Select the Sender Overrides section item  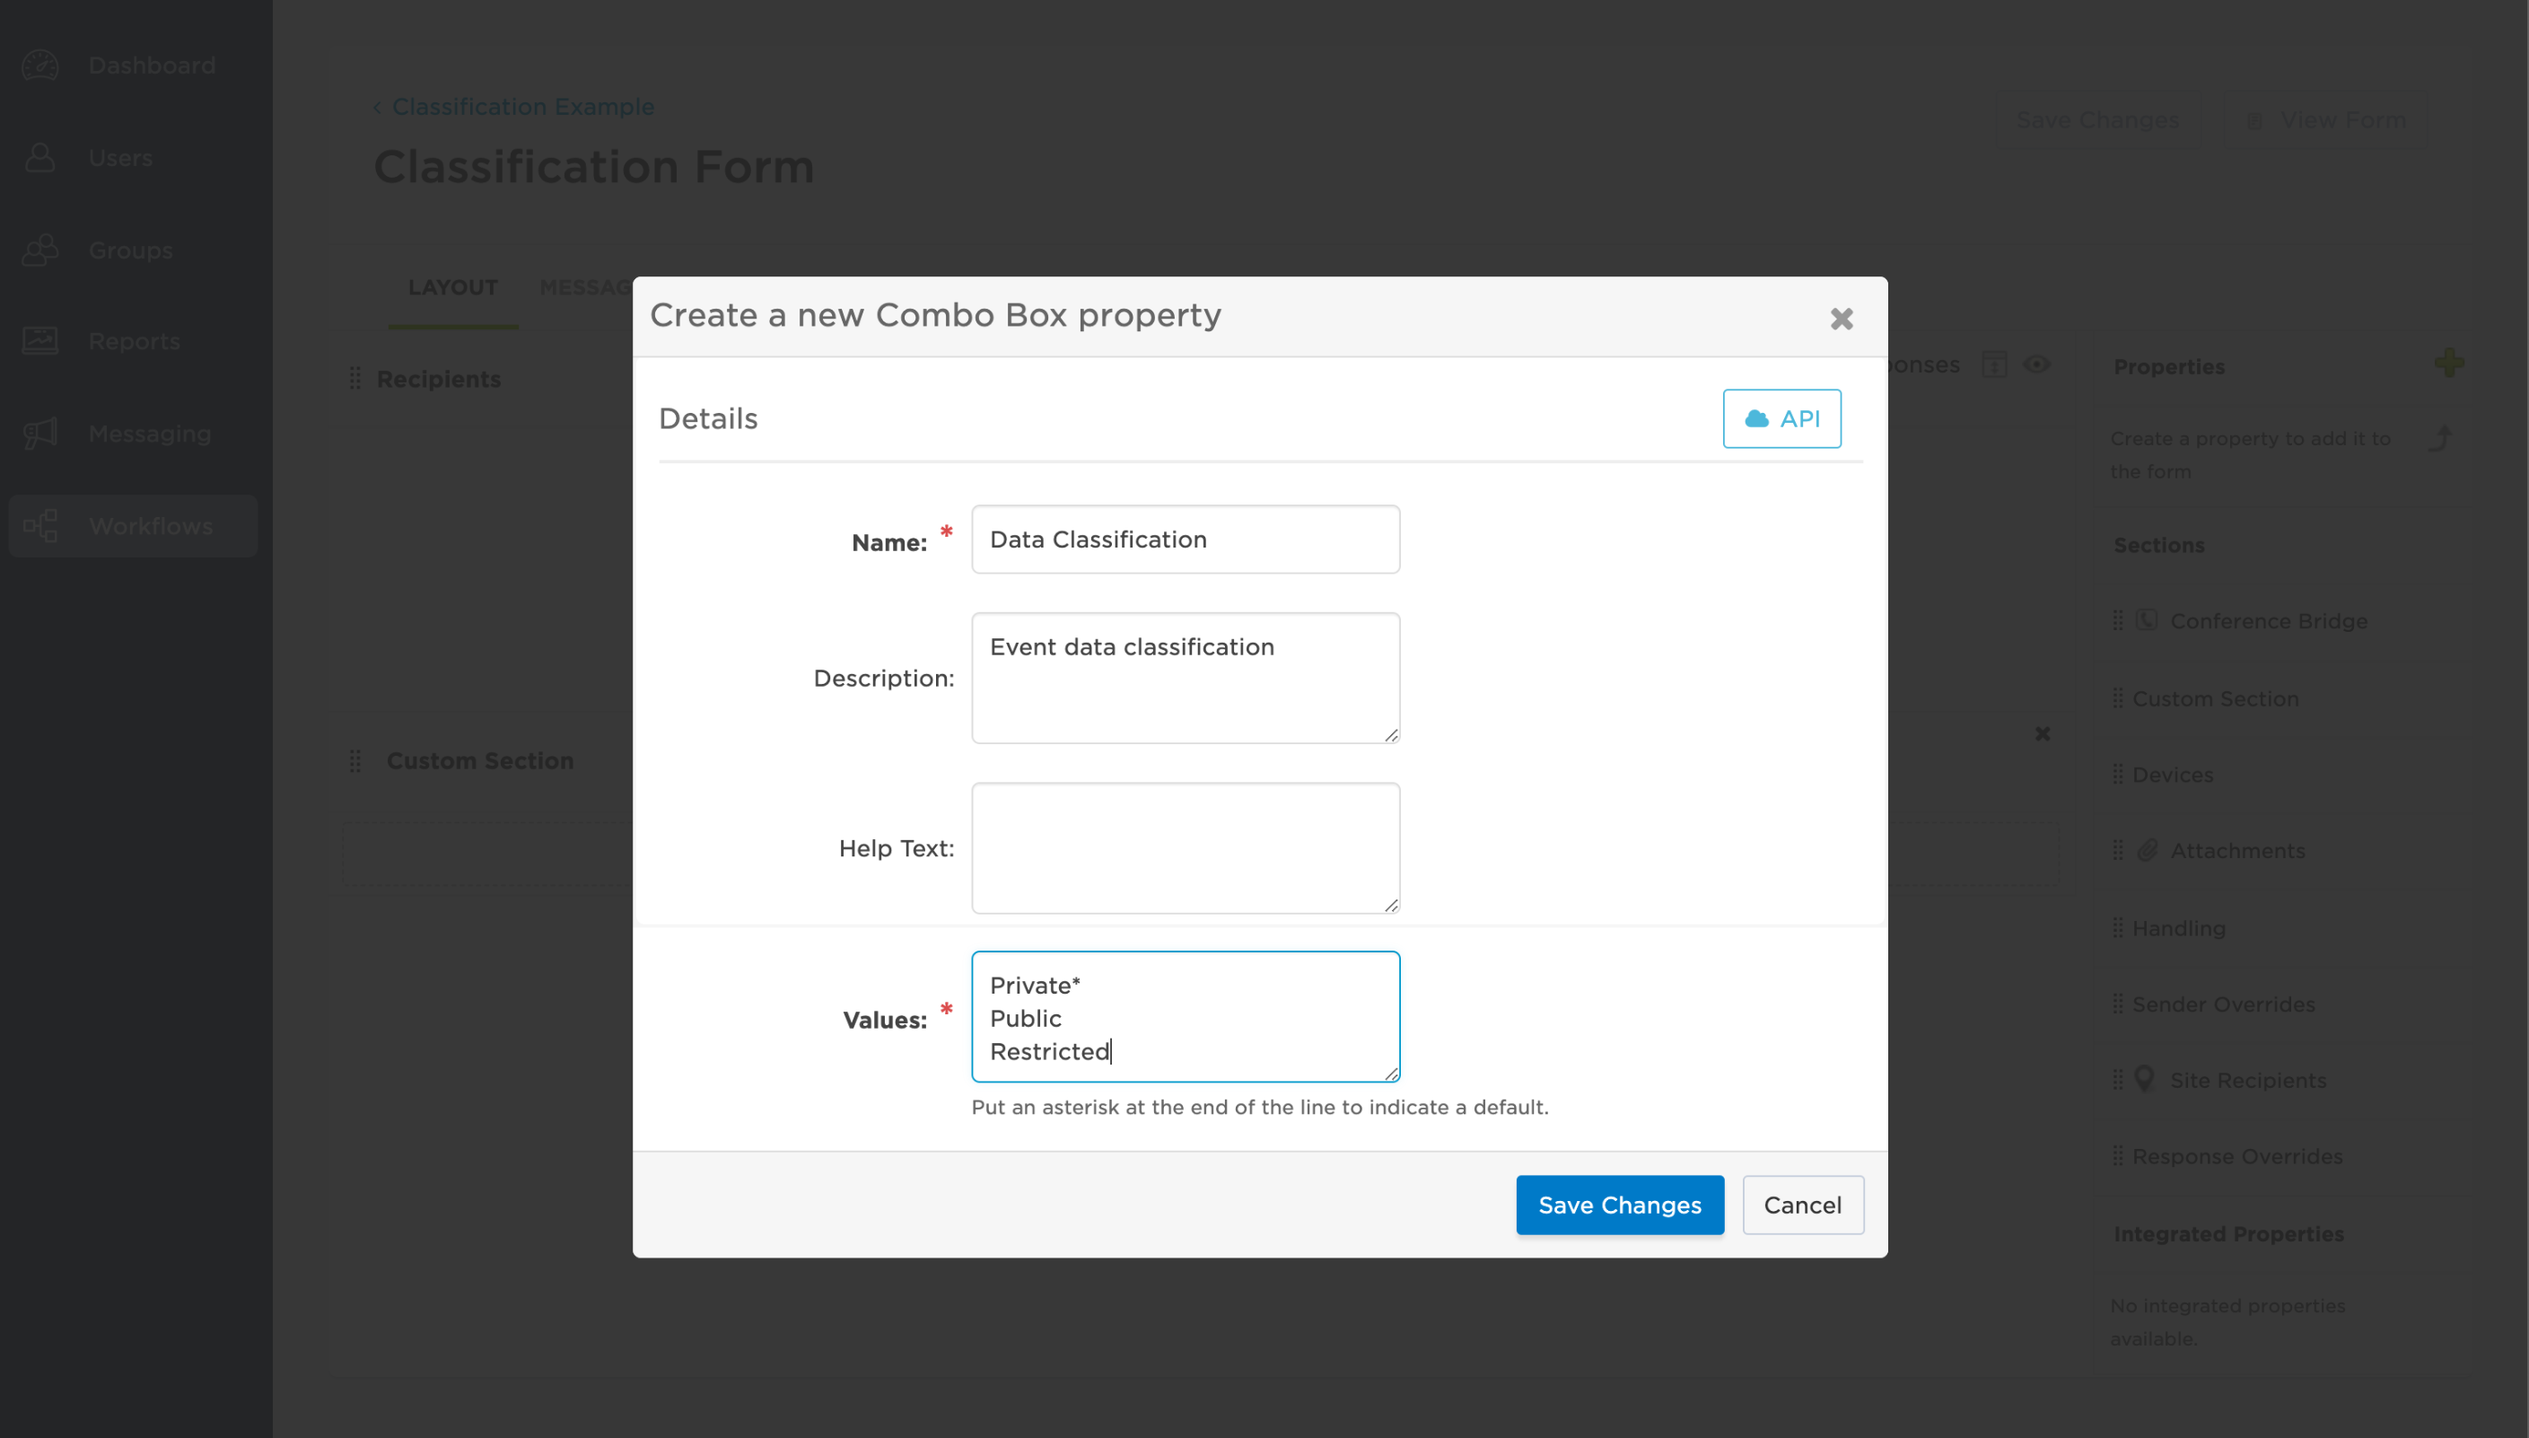2282,1004
